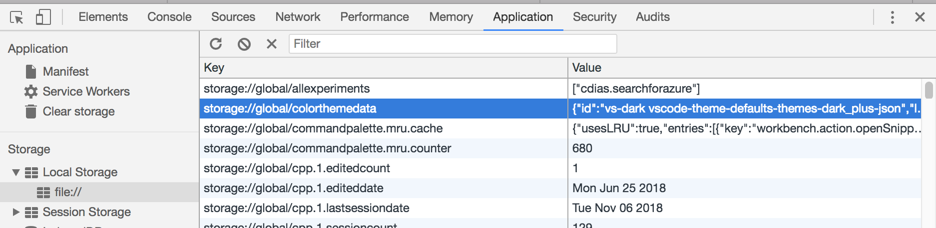
Task: Select the file:// local storage entry
Action: pyautogui.click(x=68, y=192)
